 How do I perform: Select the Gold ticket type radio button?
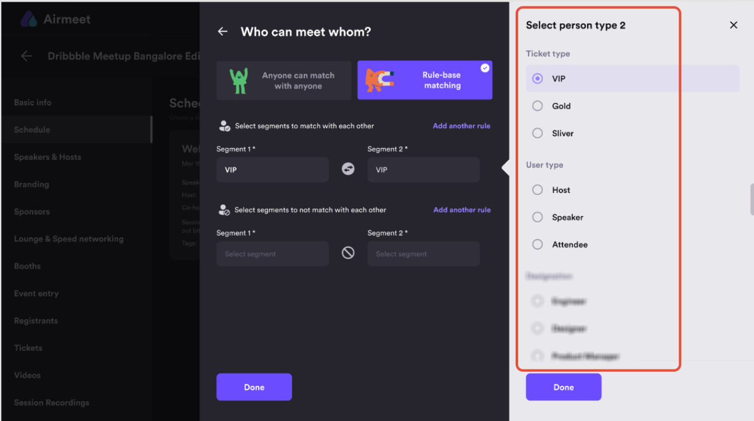tap(537, 106)
